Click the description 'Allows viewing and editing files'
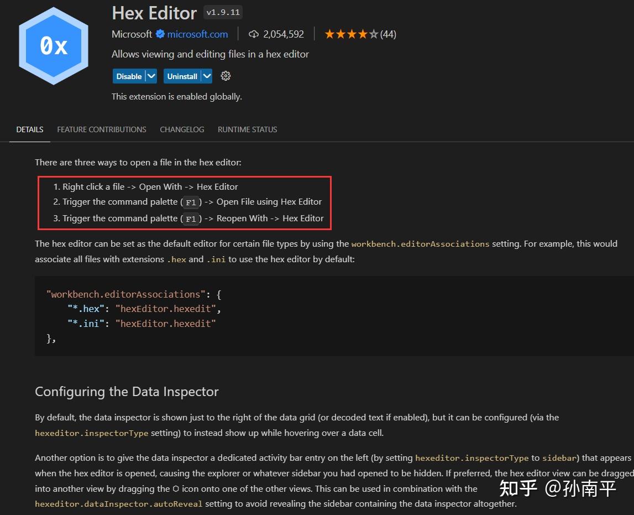 pos(210,54)
